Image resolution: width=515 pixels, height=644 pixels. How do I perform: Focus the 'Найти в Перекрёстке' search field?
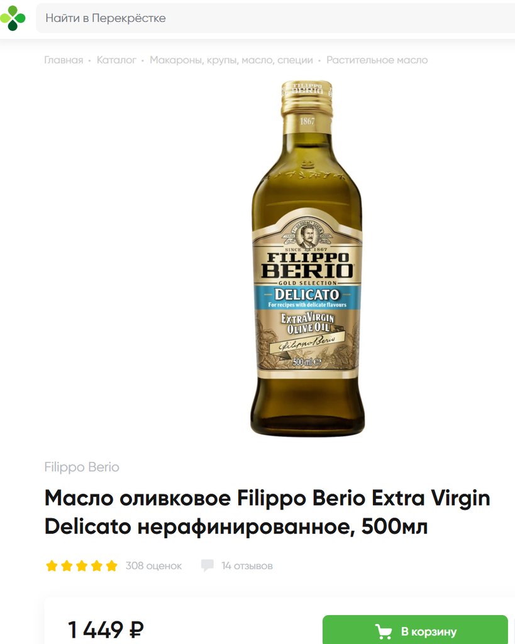(275, 18)
